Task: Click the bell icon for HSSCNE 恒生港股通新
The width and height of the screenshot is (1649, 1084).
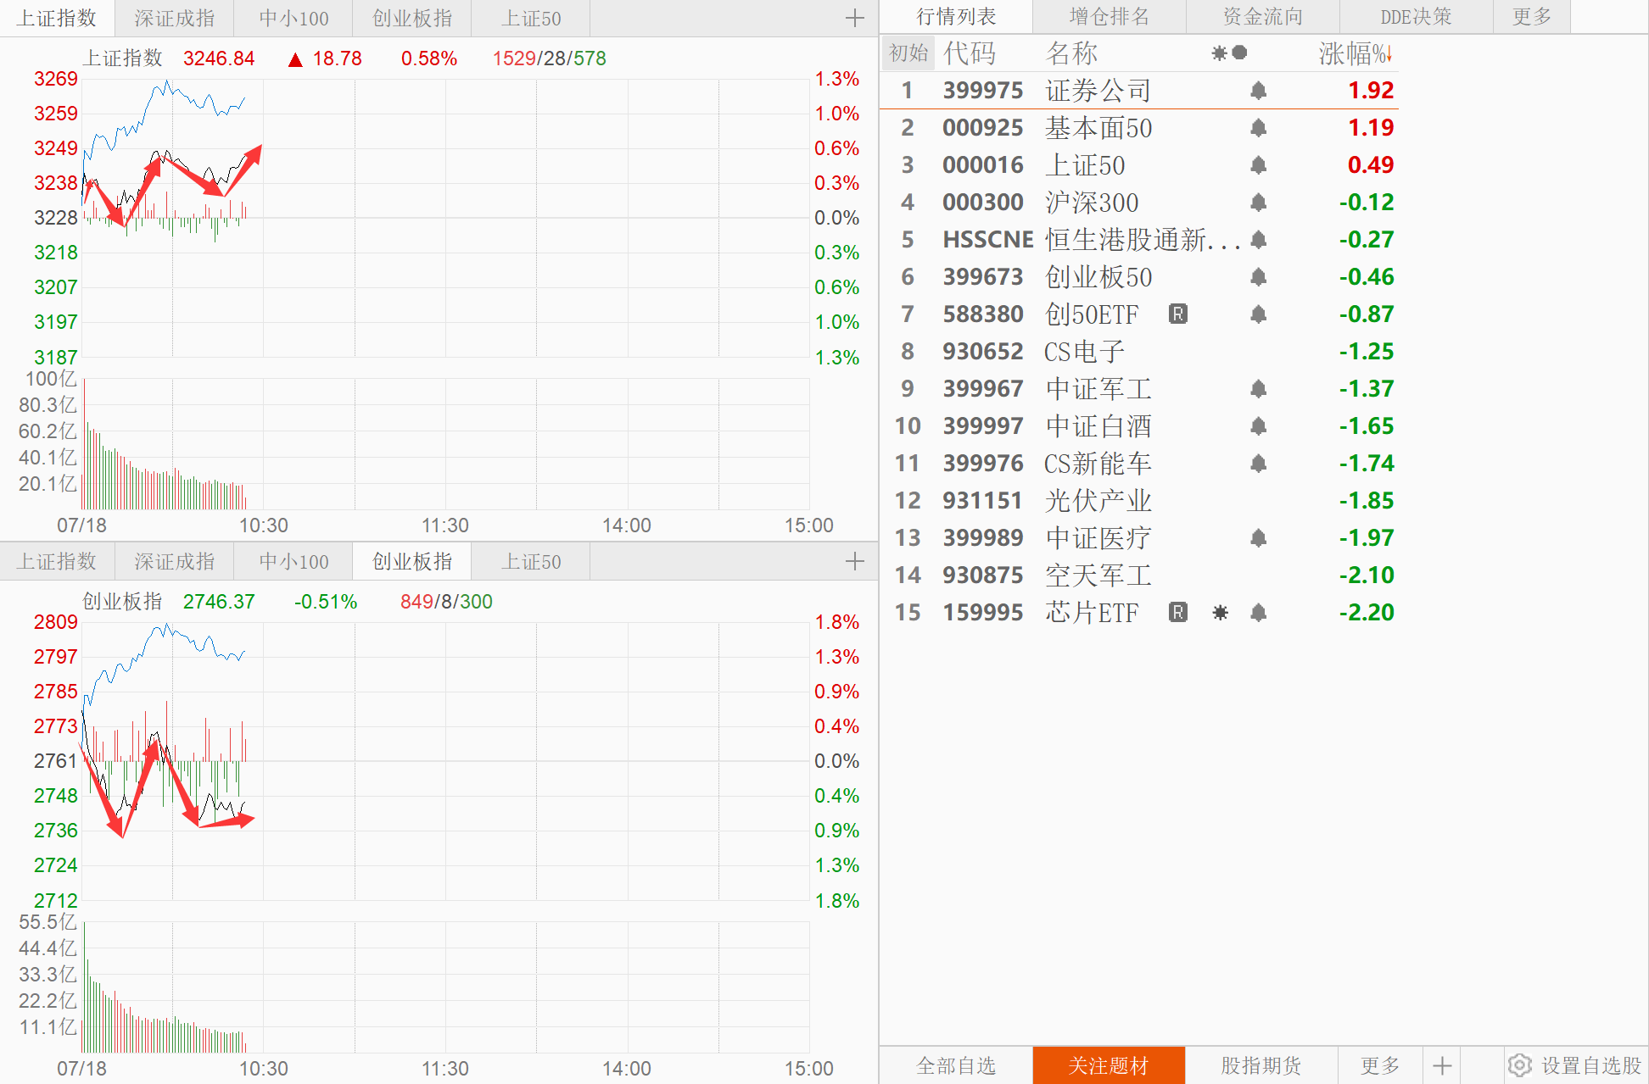Action: [1259, 239]
